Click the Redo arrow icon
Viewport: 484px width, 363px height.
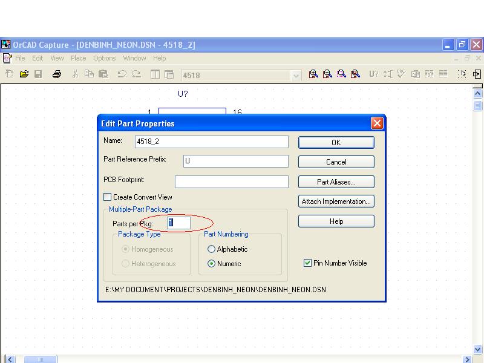tap(136, 74)
